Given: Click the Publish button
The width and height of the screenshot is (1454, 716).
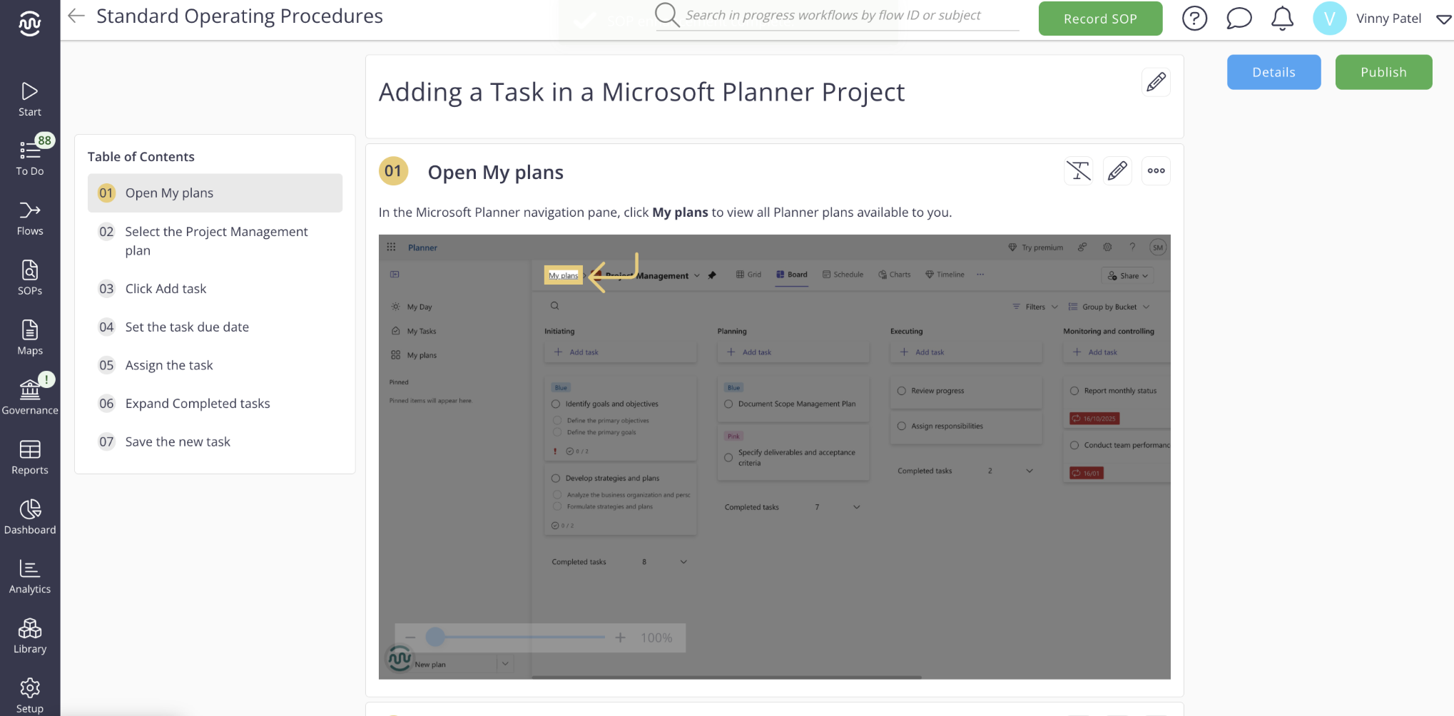Looking at the screenshot, I should click(1383, 72).
